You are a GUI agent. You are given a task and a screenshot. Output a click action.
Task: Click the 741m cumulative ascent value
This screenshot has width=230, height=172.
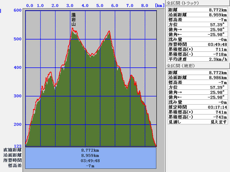coord(222,112)
